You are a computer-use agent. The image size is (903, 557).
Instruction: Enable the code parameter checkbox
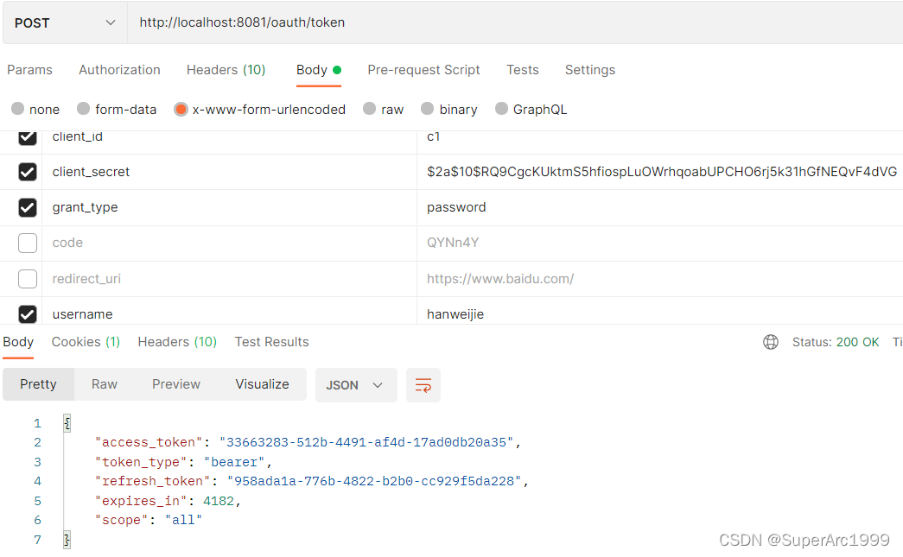[27, 244]
